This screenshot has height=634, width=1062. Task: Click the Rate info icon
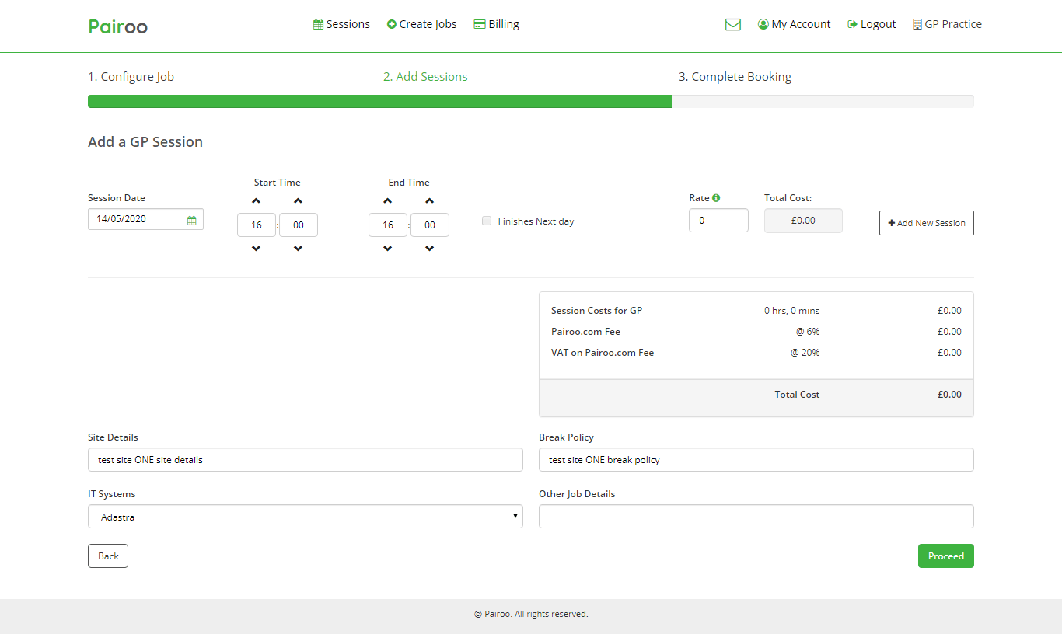716,198
